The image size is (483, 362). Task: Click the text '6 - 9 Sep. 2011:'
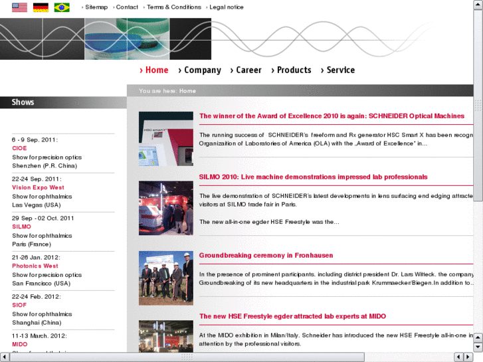(x=35, y=140)
